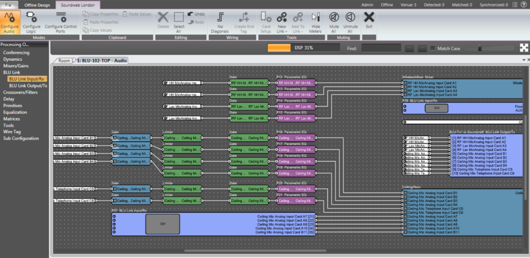Toggle No Diagonals wiring
This screenshot has height=258, width=530.
click(x=220, y=22)
